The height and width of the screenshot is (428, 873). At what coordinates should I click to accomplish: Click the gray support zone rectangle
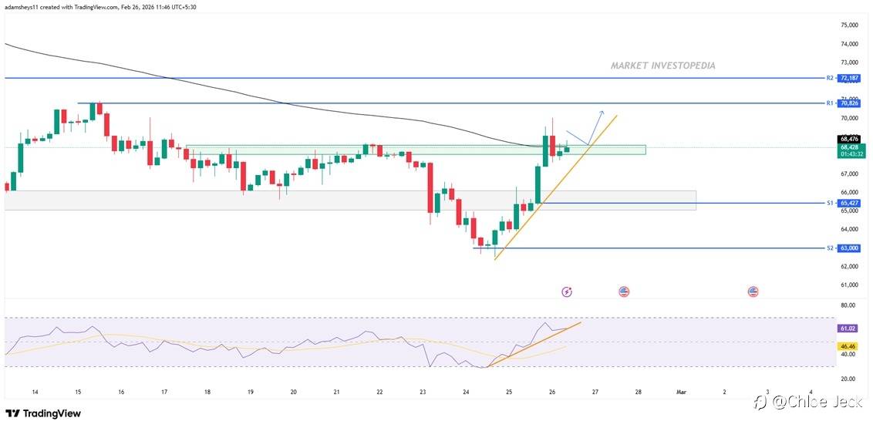pyautogui.click(x=350, y=201)
